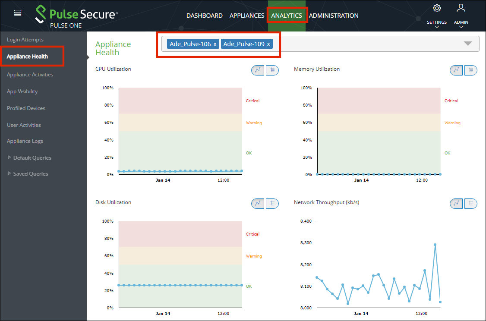Switch Disk Utilization to list view
The width and height of the screenshot is (486, 321).
coord(272,203)
